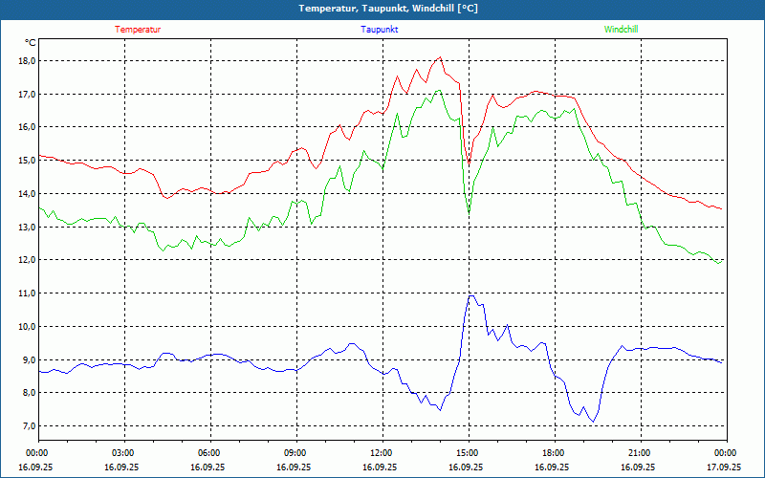Click the 18:00 time axis label
765x478 pixels.
pos(554,453)
